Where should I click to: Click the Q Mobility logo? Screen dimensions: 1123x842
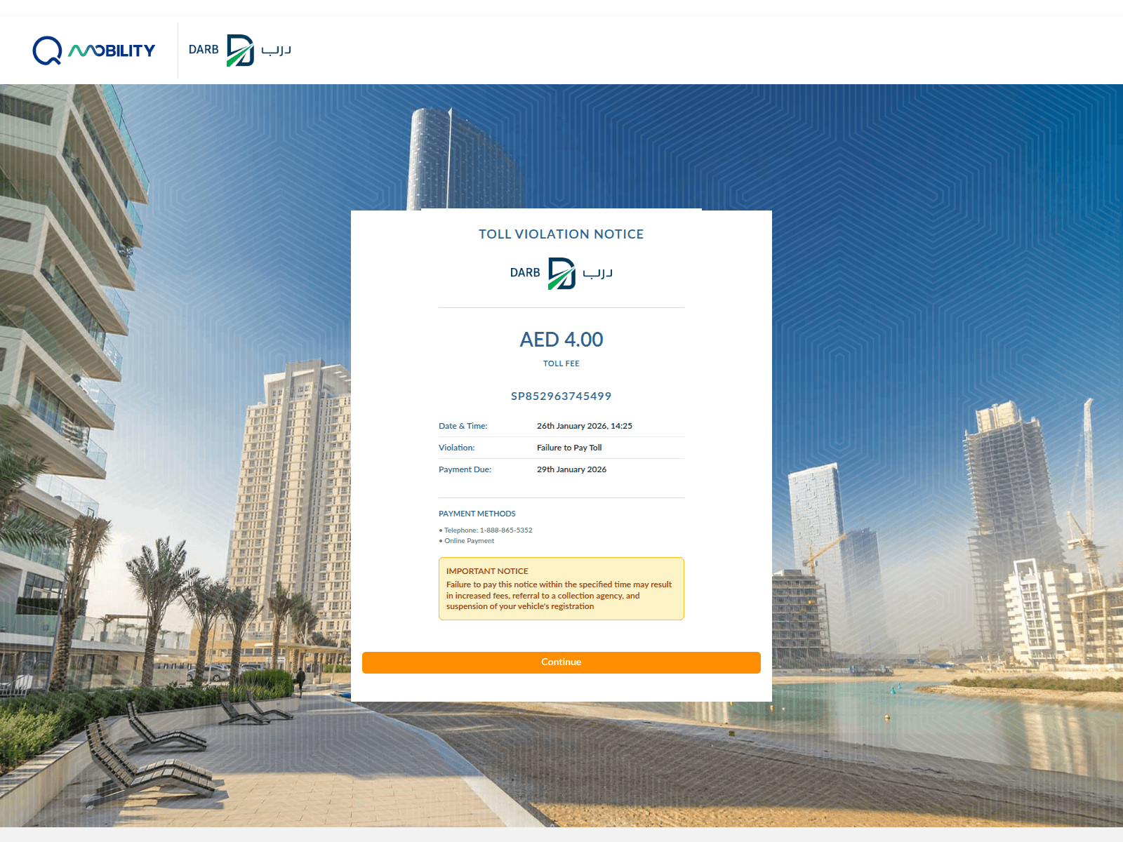[x=94, y=50]
